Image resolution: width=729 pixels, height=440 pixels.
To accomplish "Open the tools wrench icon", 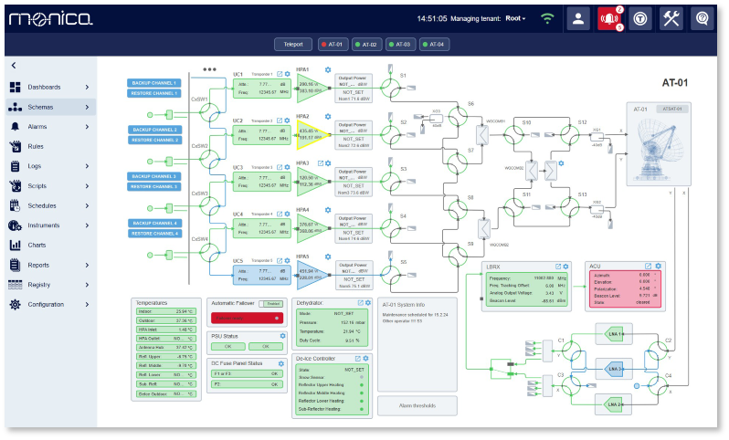I will pyautogui.click(x=671, y=18).
